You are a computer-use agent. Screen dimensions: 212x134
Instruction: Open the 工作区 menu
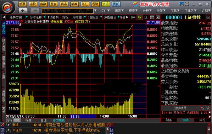tap(190, 11)
